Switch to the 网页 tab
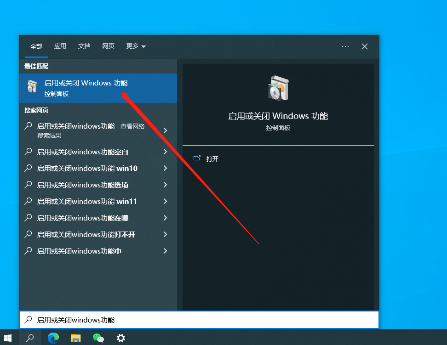Viewport: 447px width, 345px height. 108,46
